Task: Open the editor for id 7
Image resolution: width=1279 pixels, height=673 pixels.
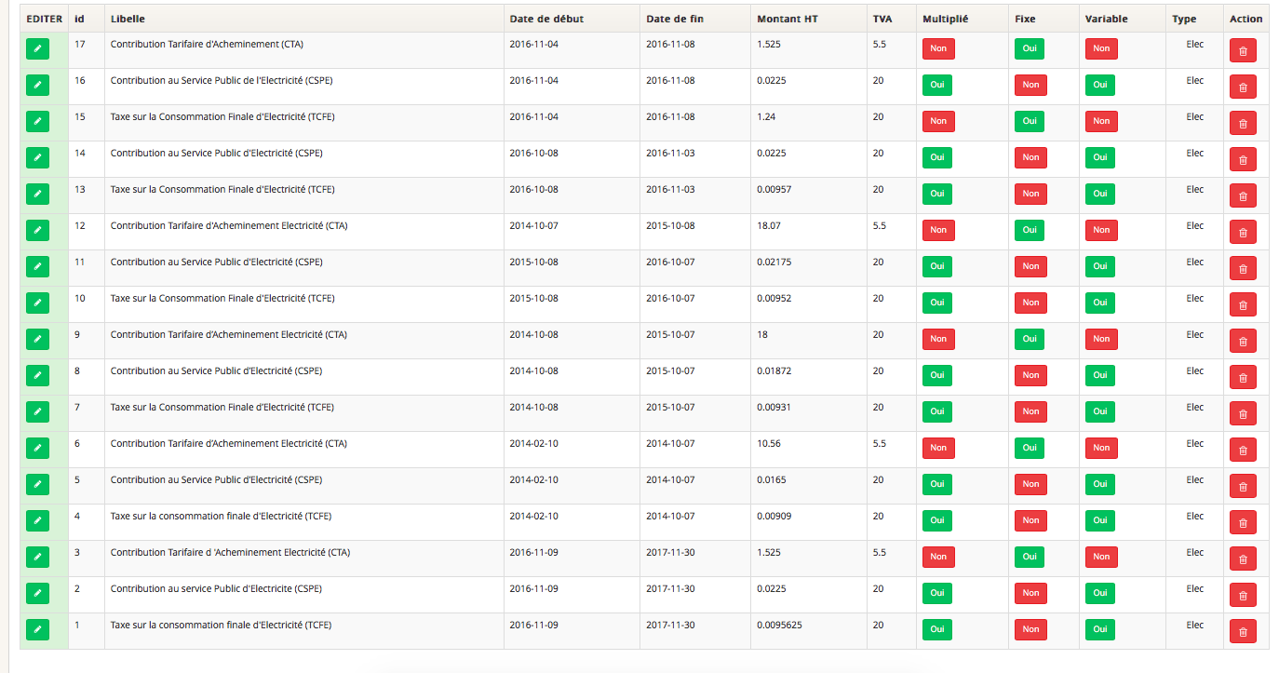Action: coord(37,411)
